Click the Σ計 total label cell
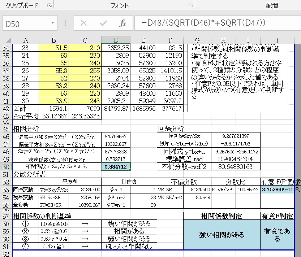This screenshot has width=301, height=257. click(26, 109)
